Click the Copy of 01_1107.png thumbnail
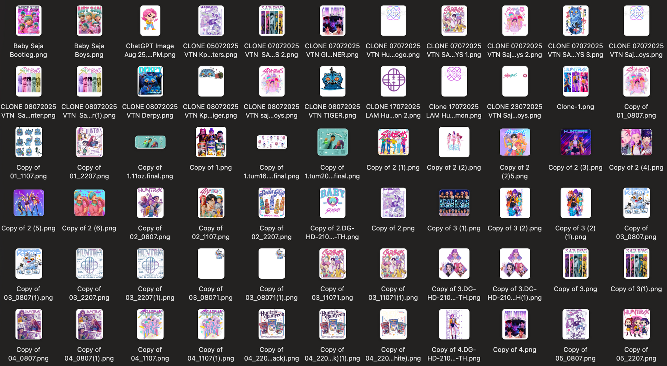 pyautogui.click(x=28, y=142)
